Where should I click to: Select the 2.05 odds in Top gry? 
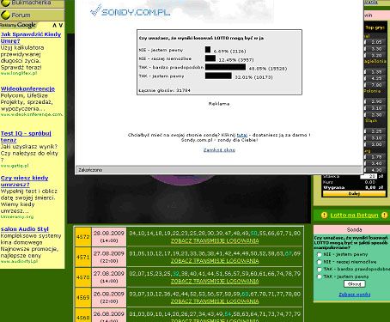tap(376, 42)
